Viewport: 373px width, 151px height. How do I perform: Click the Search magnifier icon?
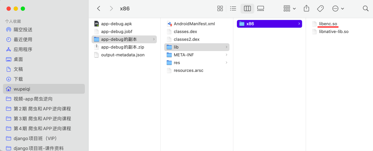coord(366,9)
